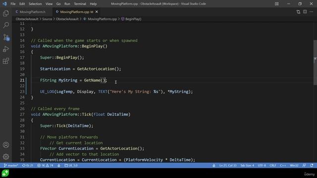Open the Run and Debug view
The height and width of the screenshot is (178, 317).
(x=6, y=49)
